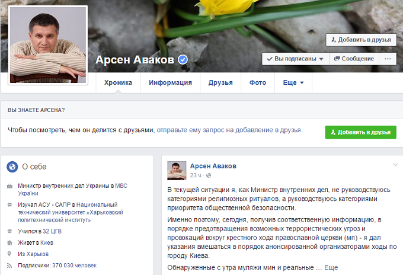The width and height of the screenshot is (403, 275).
Task: Open the 32 ЦГВ link
Action: coord(52,231)
